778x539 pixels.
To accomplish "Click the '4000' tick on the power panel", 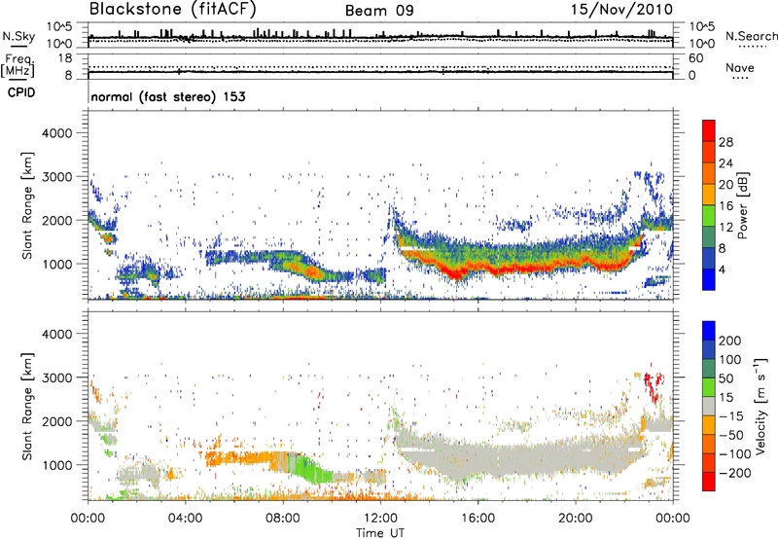I will [x=56, y=133].
